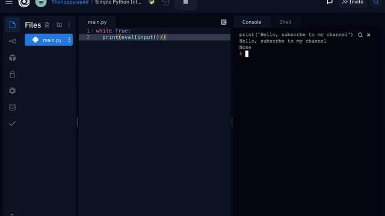Open the Unit tests checkmark icon
Screen dimensions: 385x216
12,124
